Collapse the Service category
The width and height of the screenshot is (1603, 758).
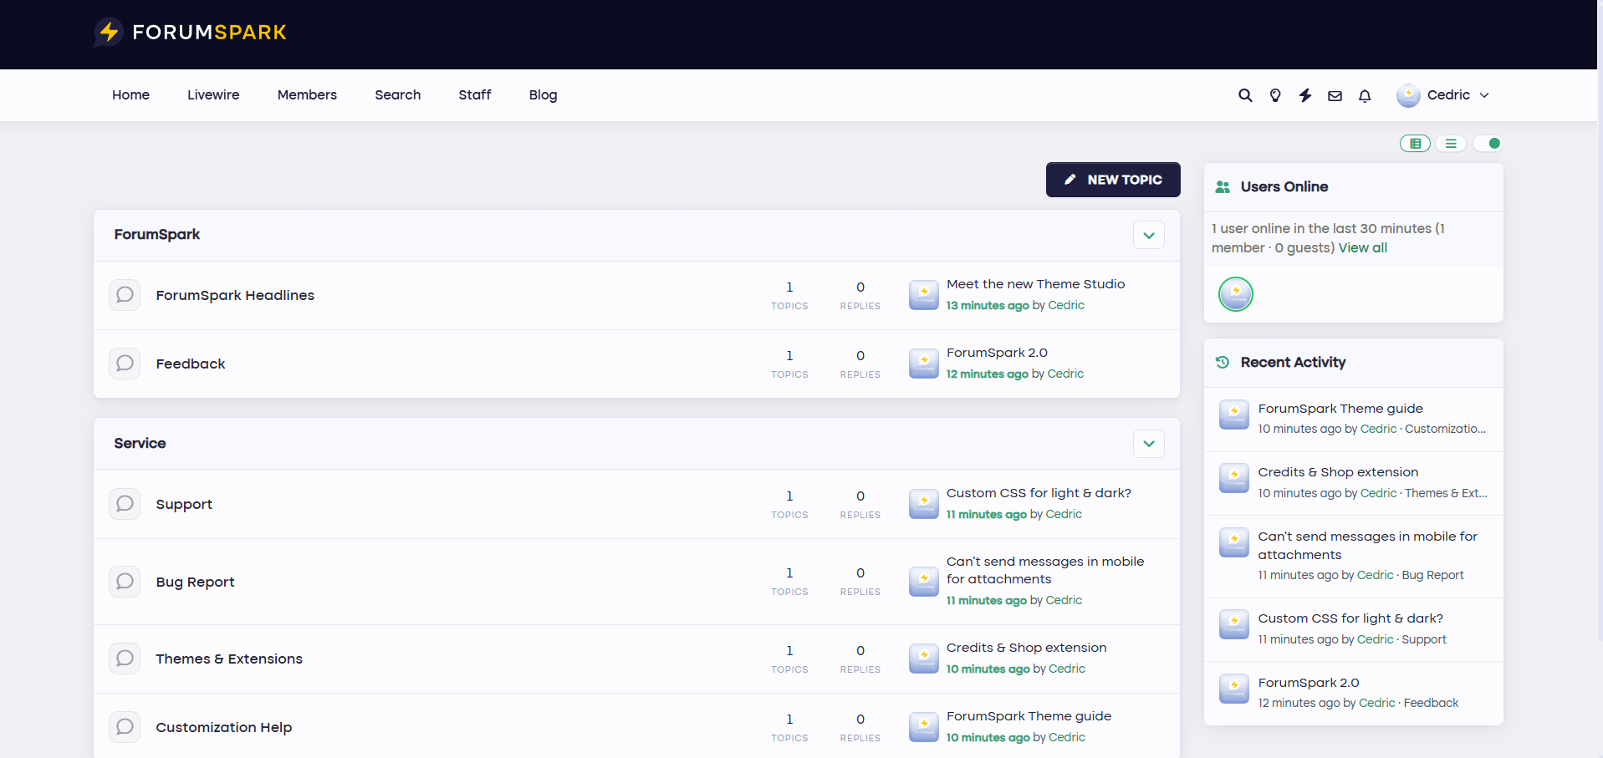(1149, 444)
